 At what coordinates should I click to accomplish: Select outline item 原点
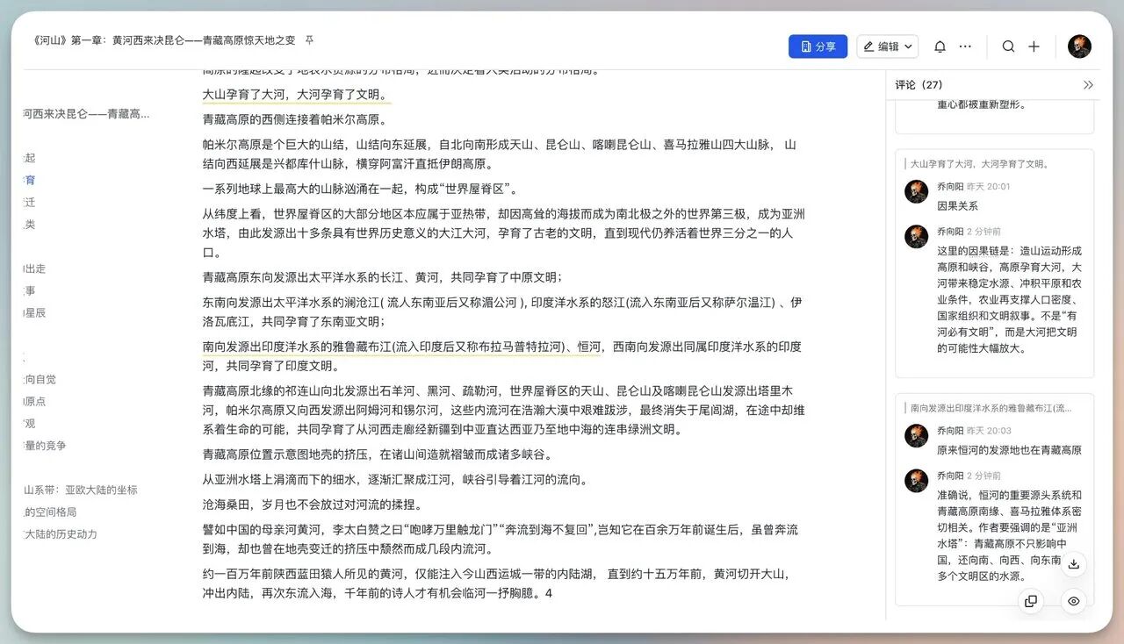(34, 401)
